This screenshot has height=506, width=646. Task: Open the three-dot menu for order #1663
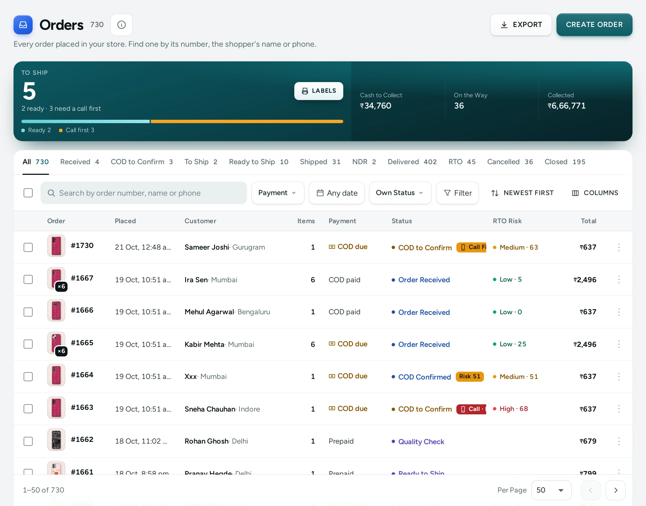click(619, 409)
